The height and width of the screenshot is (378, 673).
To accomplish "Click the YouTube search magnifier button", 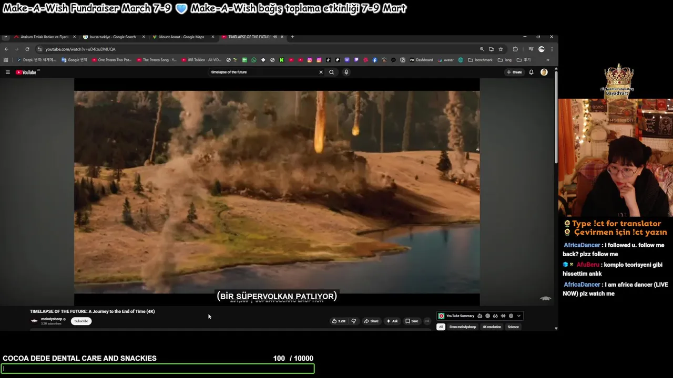I will pos(331,72).
